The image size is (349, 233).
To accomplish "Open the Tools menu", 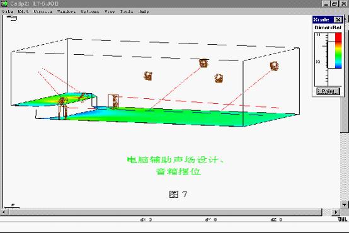I will pyautogui.click(x=127, y=11).
